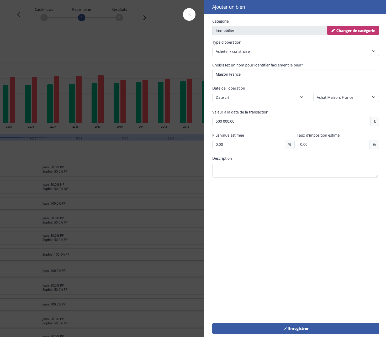Save with the Enregistrer button

pos(296,329)
